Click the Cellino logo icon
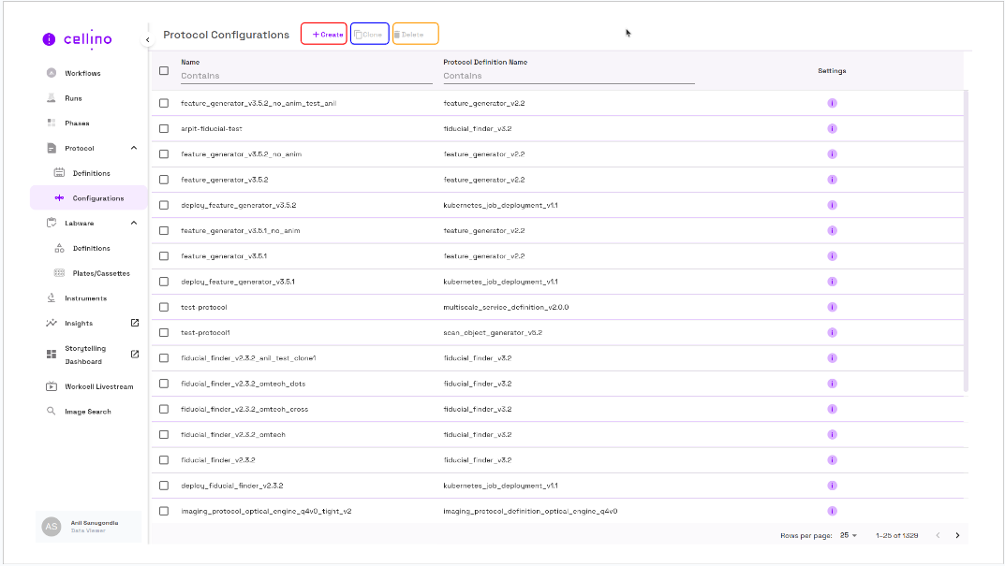This screenshot has width=1005, height=566. 50,39
